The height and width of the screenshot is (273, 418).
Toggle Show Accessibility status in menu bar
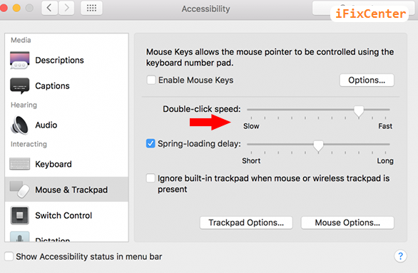point(9,257)
